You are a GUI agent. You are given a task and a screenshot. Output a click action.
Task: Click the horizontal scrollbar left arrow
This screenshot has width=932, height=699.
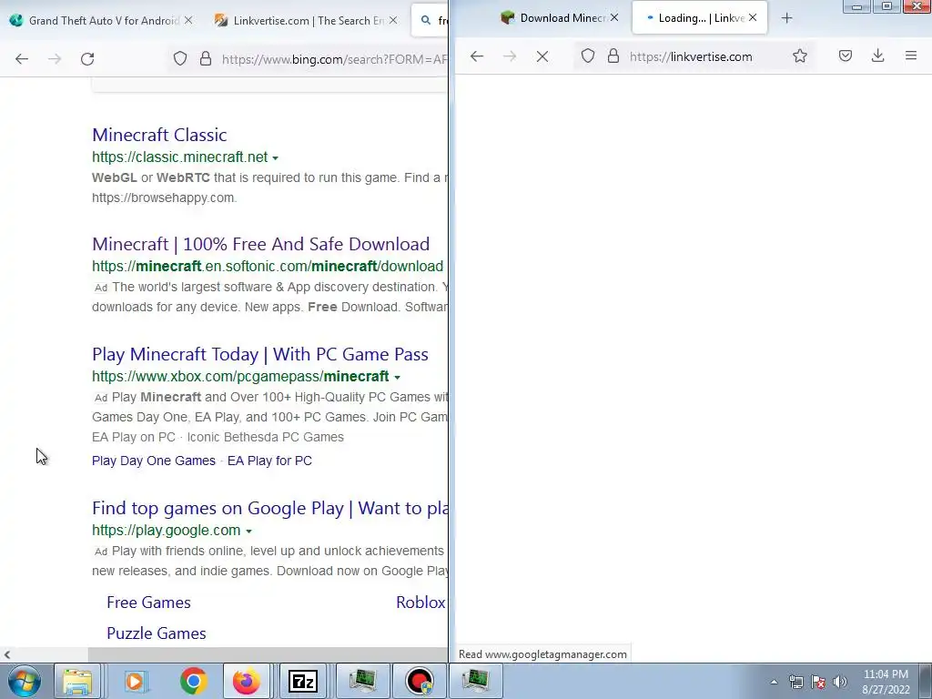[x=6, y=655]
